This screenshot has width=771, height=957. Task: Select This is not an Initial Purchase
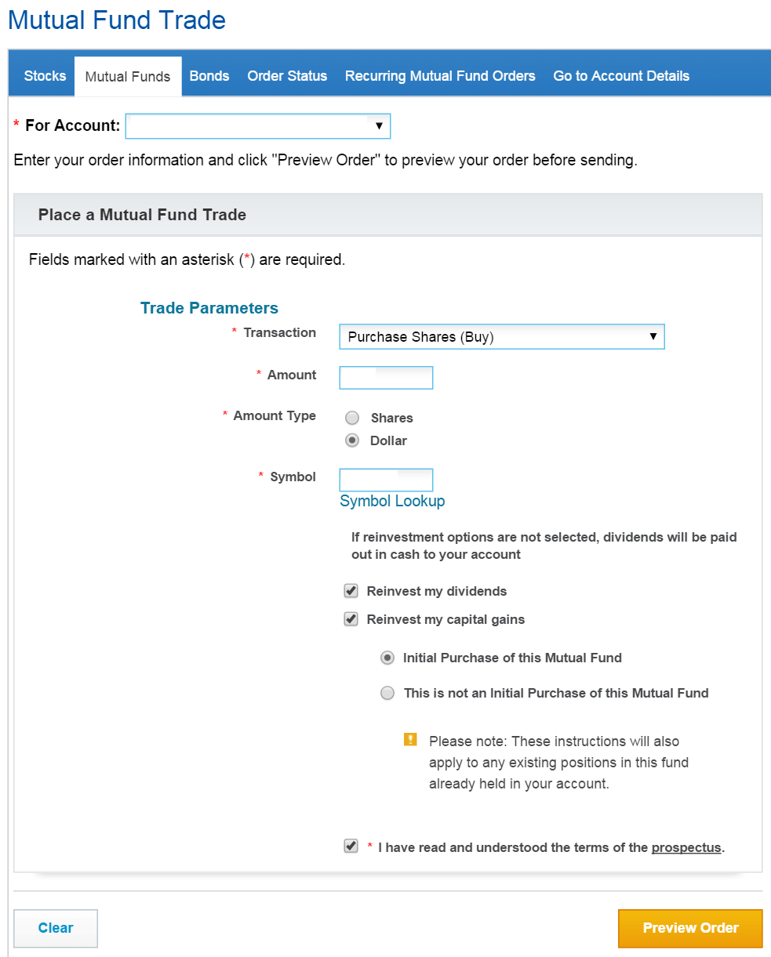point(387,693)
